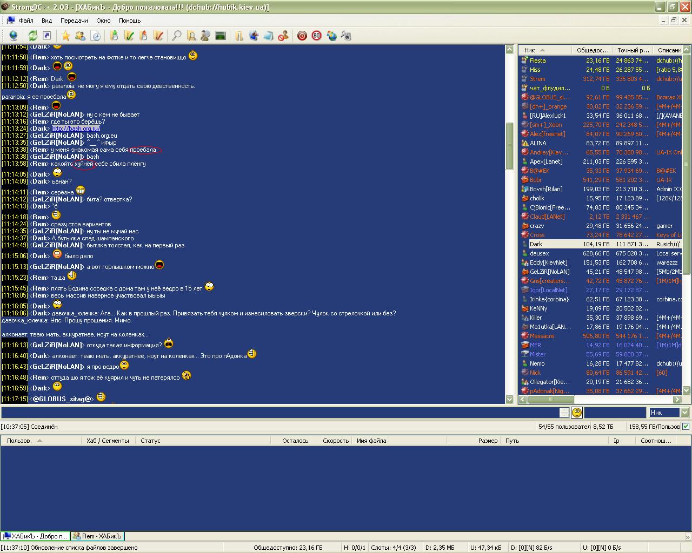Open the Notepad icon in toolbar
Image resolution: width=692 pixels, height=553 pixels.
[268, 36]
